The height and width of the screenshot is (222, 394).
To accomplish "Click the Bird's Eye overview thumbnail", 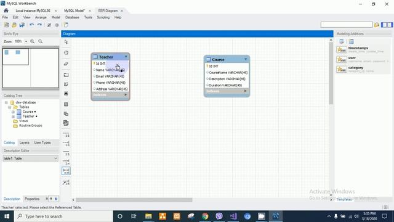I will point(30,68).
